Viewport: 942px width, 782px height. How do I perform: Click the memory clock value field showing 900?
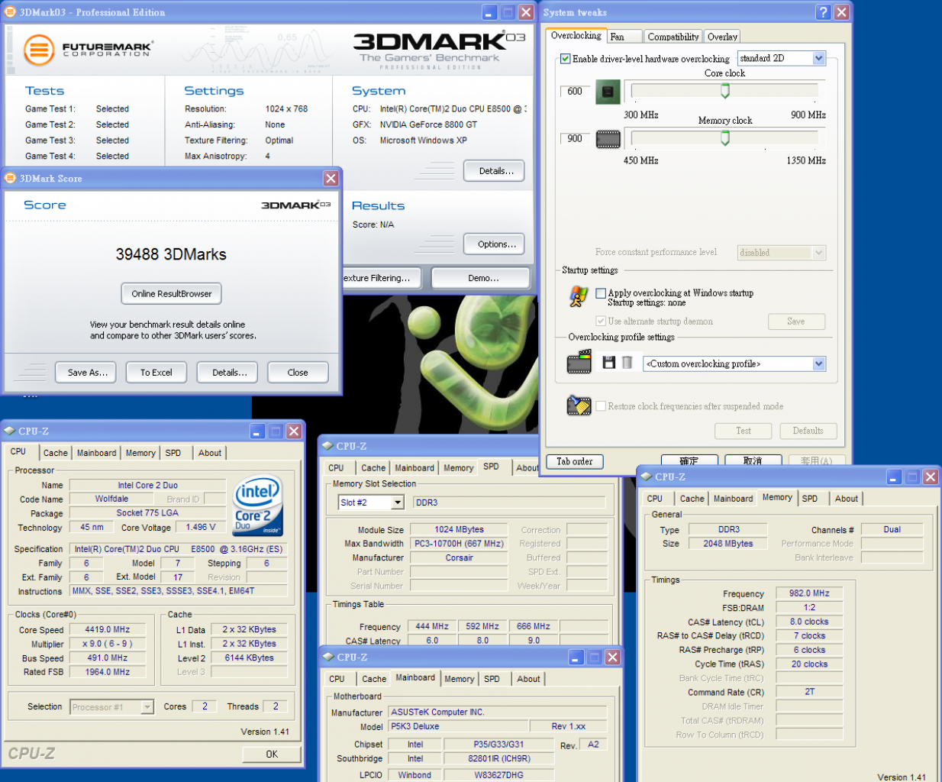point(575,139)
